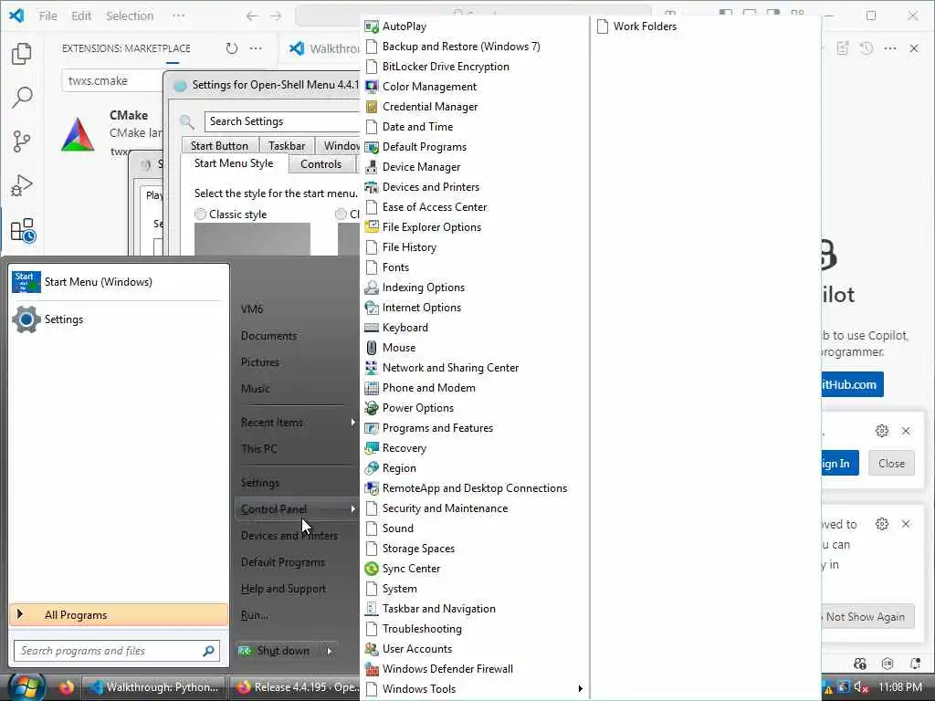Open This PC from Start menu

(258, 449)
